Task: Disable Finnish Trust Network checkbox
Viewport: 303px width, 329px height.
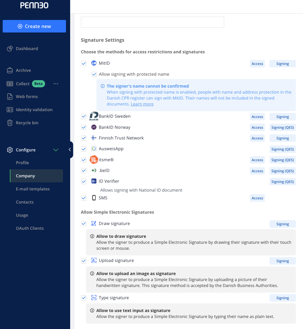Action: pyautogui.click(x=84, y=138)
